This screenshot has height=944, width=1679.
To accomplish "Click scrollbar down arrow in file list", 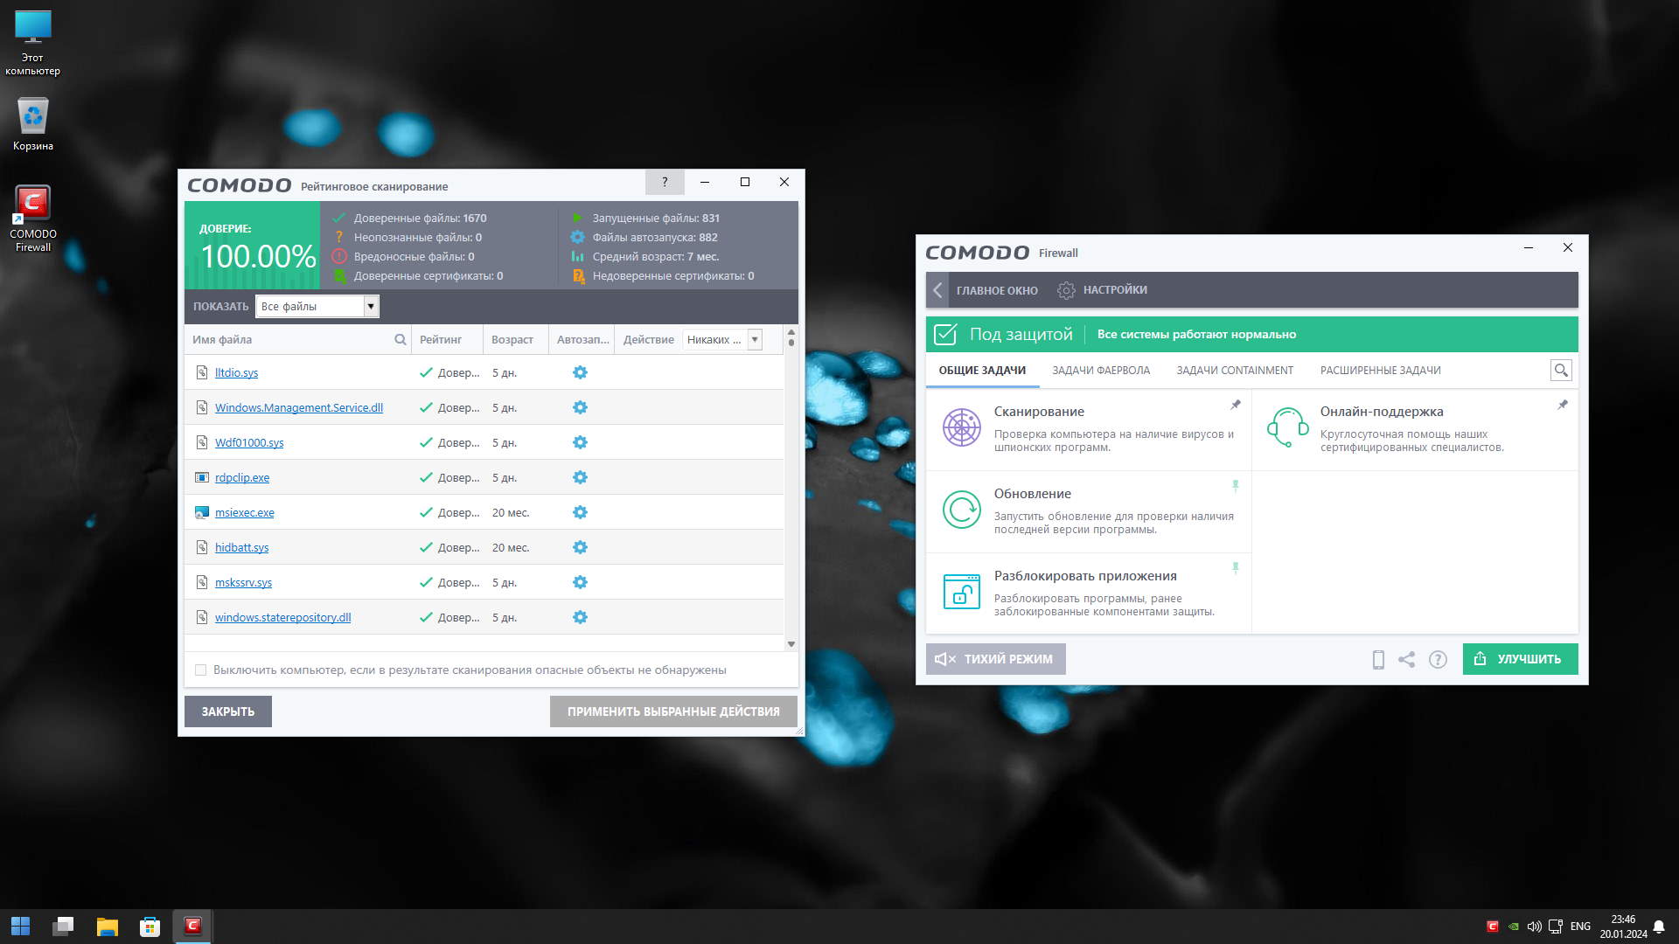I will (791, 644).
